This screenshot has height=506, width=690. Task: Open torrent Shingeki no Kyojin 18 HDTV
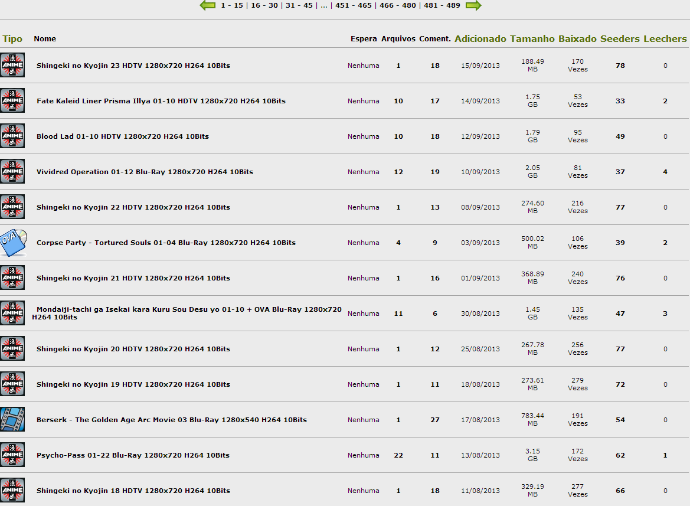coord(133,491)
